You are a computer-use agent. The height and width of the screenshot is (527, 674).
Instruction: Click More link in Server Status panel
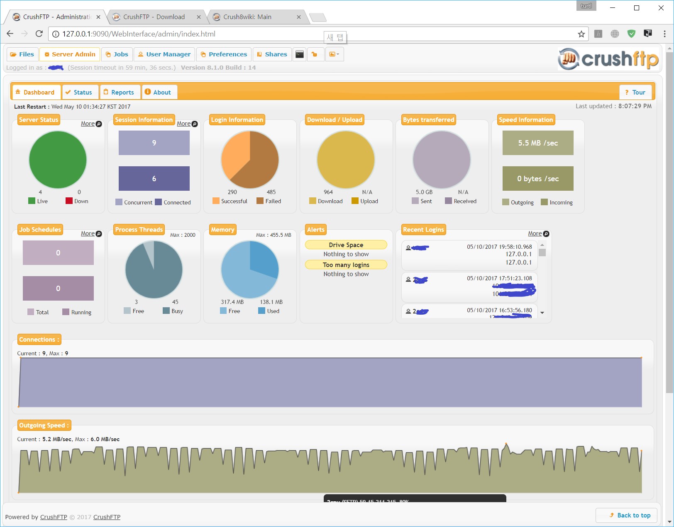point(91,124)
